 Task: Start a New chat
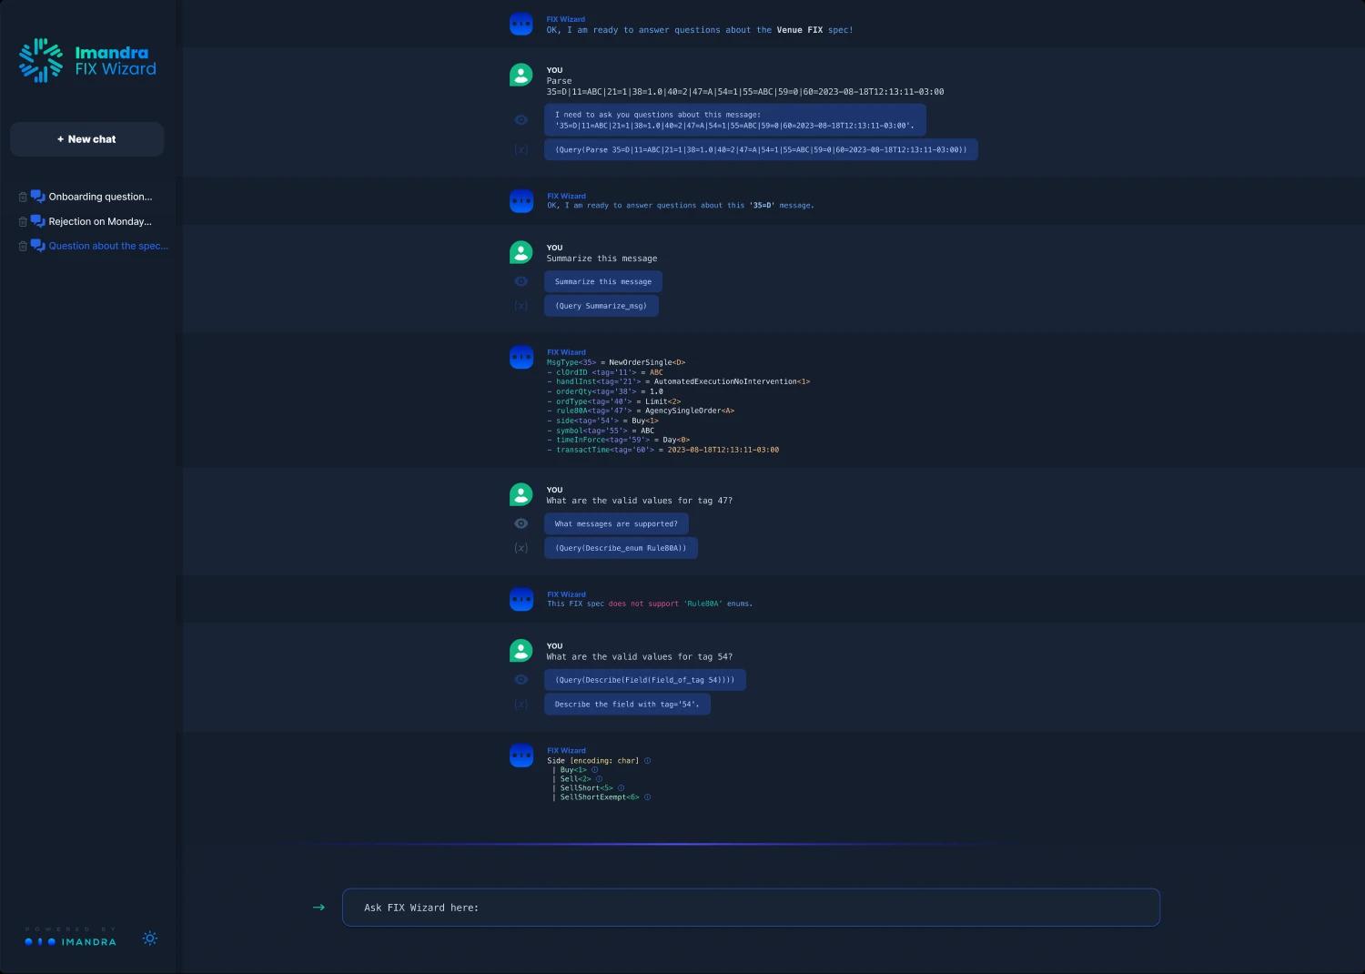tap(86, 139)
